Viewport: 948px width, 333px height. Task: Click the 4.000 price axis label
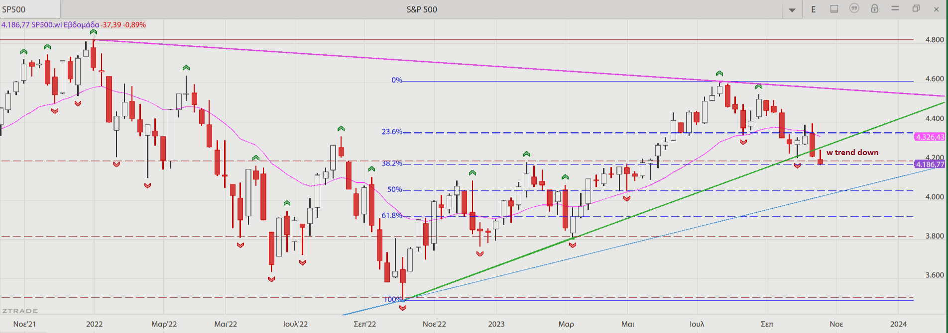[935, 197]
